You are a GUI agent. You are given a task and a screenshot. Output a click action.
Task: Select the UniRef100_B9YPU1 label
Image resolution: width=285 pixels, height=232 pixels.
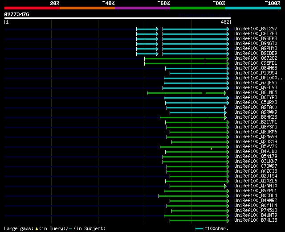tap(256, 191)
